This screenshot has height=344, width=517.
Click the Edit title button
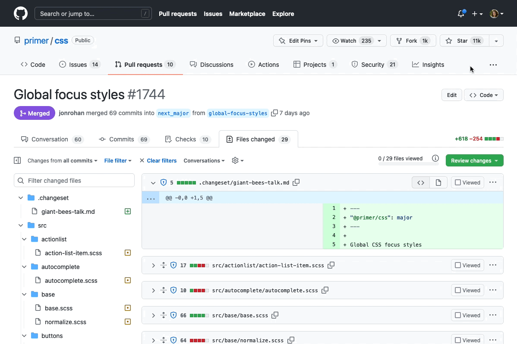pos(452,95)
